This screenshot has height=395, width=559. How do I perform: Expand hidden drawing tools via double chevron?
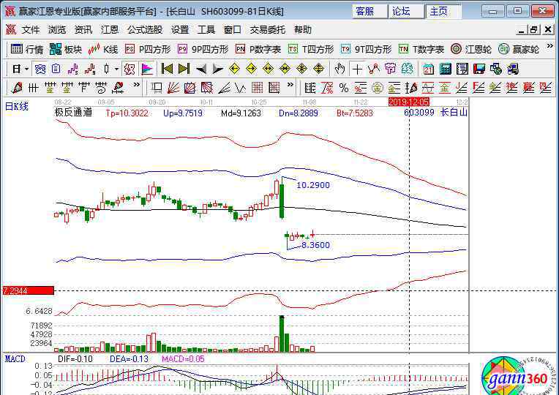tap(136, 88)
